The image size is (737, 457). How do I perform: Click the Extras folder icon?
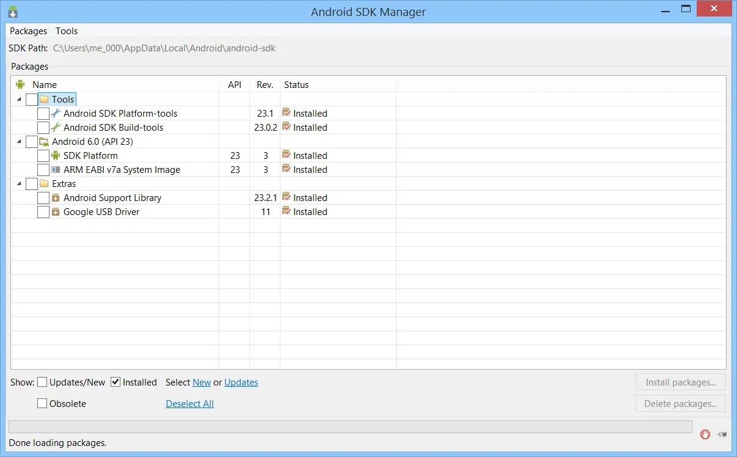coord(44,183)
